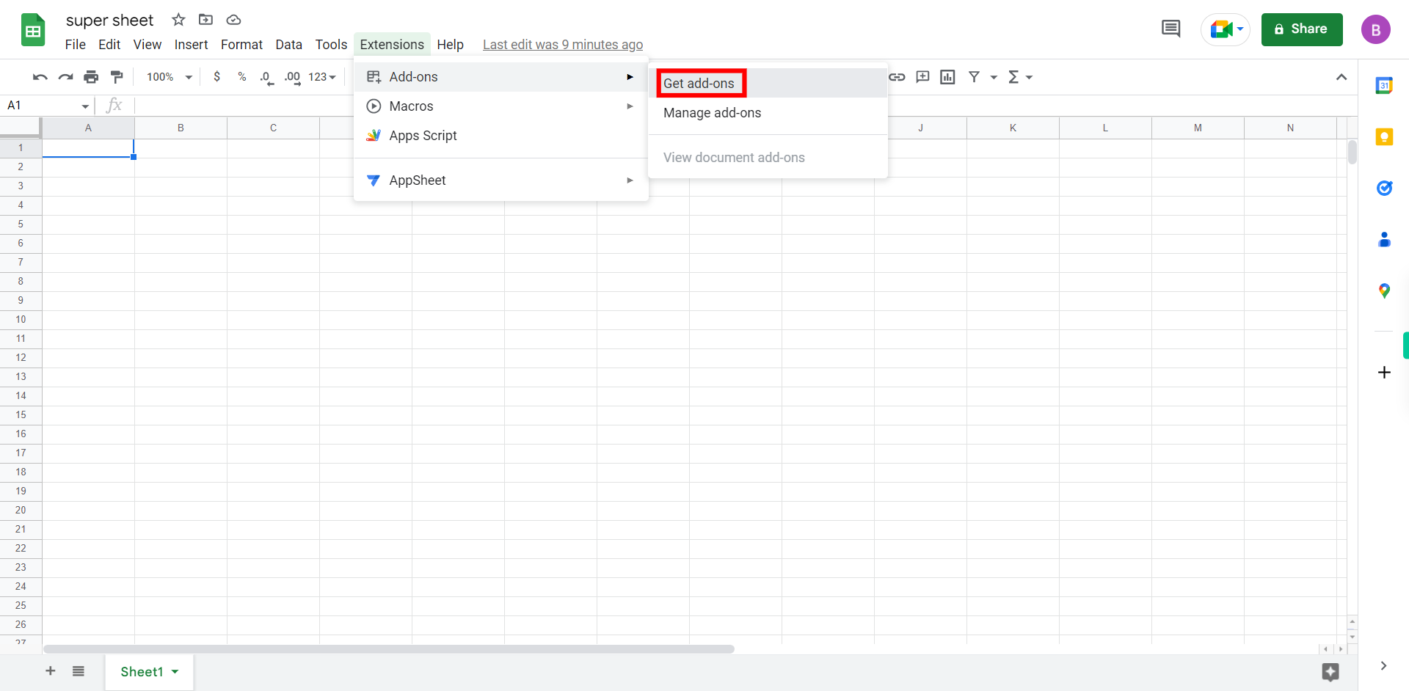The height and width of the screenshot is (691, 1409).
Task: Select column B header
Action: (181, 128)
